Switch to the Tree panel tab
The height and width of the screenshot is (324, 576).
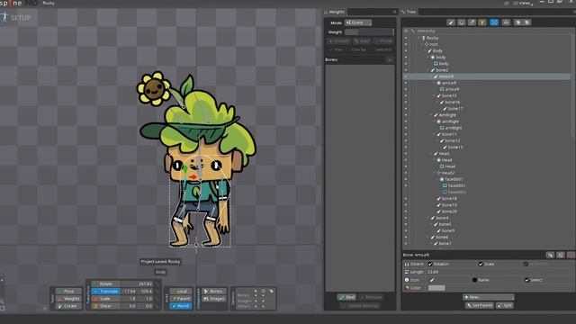pos(409,12)
